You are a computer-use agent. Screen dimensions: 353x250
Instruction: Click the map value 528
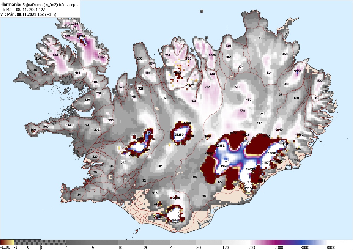98,93
